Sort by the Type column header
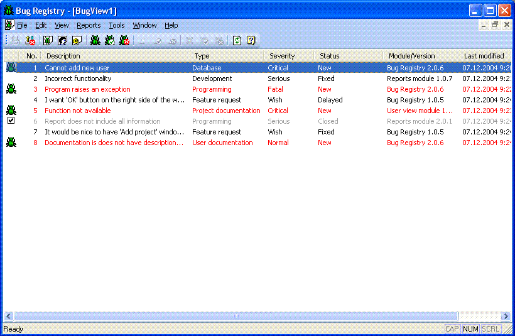The image size is (515, 336). [226, 56]
